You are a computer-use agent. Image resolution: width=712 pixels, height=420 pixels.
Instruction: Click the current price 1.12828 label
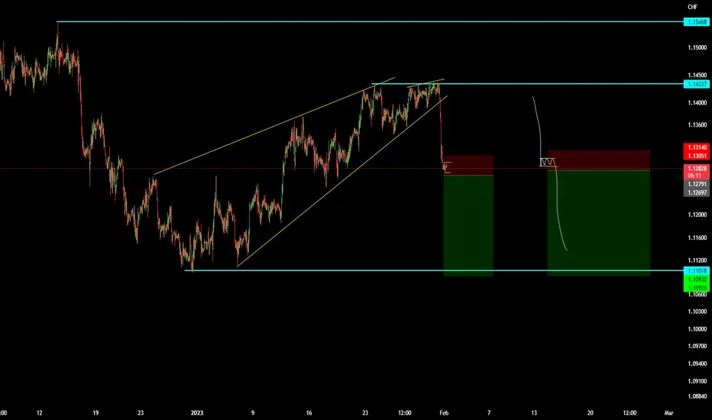coord(697,169)
